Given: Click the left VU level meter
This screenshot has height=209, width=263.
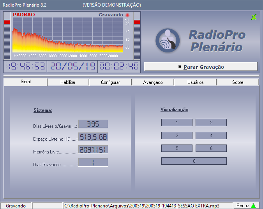Looking at the screenshot, I should pyautogui.click(x=7, y=39).
